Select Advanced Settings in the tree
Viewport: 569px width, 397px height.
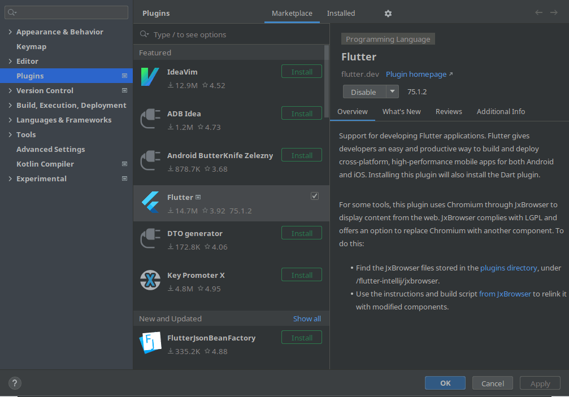50,150
